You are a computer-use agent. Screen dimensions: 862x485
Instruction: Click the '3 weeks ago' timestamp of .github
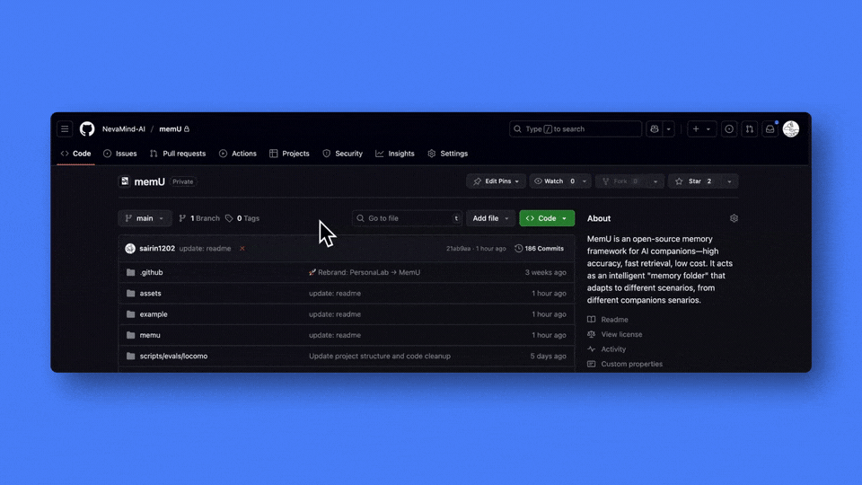[x=545, y=272]
